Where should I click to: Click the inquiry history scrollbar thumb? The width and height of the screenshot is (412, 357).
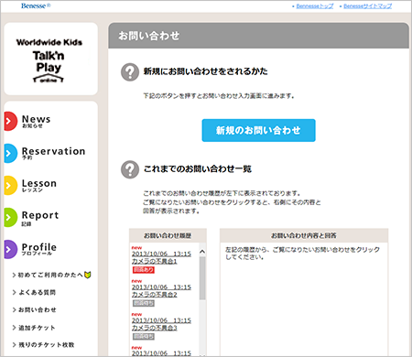coord(202,278)
